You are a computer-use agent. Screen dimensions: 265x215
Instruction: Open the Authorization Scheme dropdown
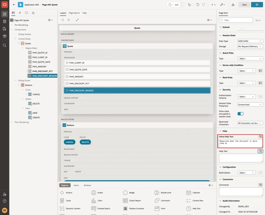click(x=246, y=97)
